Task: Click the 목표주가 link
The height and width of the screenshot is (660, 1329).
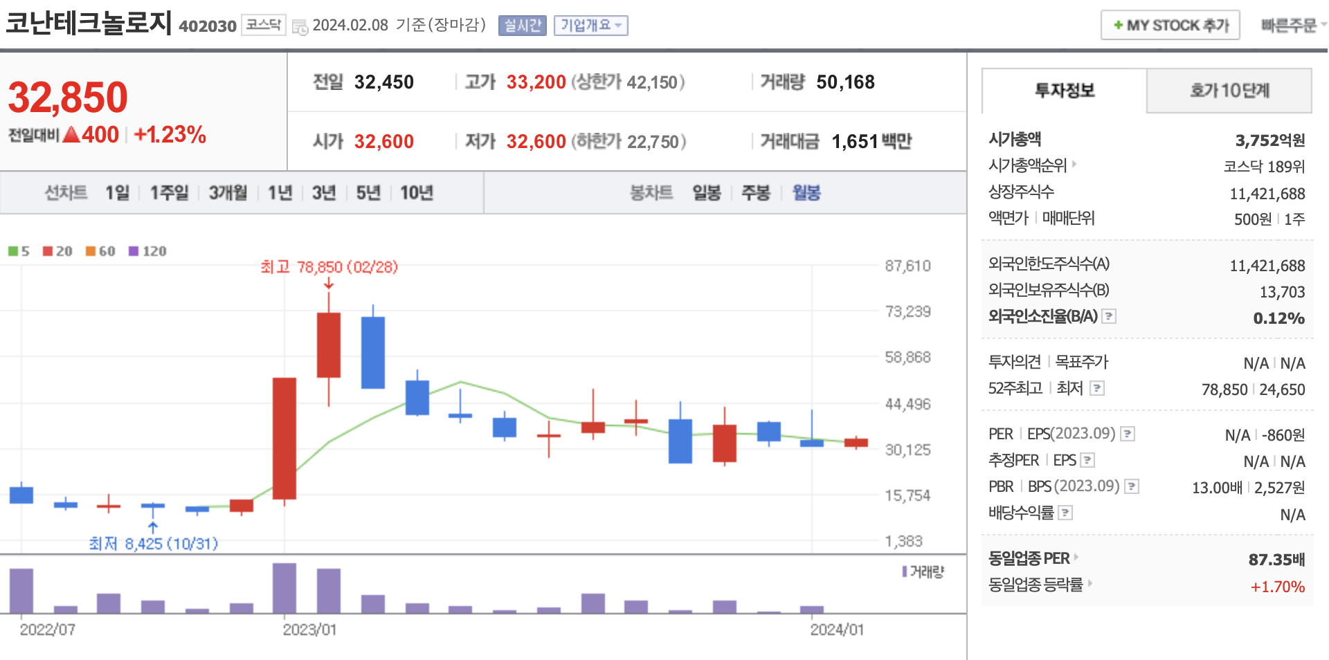Action: point(1082,362)
